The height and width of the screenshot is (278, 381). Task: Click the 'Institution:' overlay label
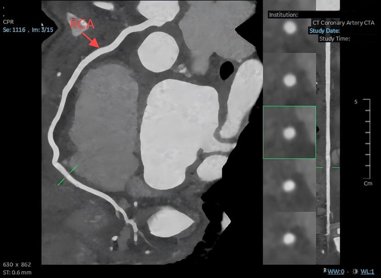(283, 15)
